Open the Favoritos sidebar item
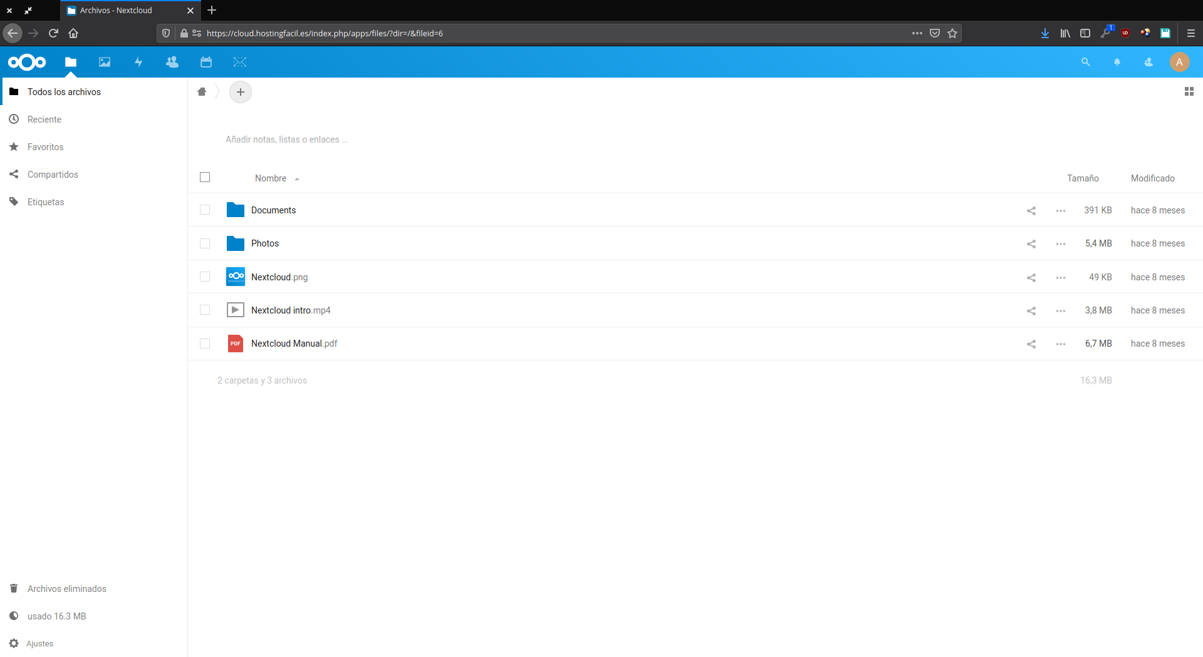 coord(45,147)
